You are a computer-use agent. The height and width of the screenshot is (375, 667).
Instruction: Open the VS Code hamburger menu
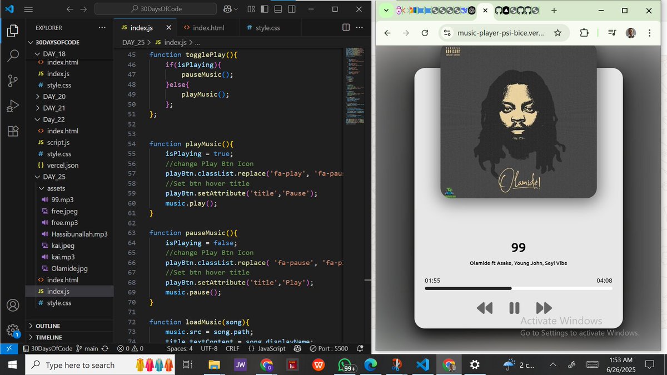coord(29,9)
